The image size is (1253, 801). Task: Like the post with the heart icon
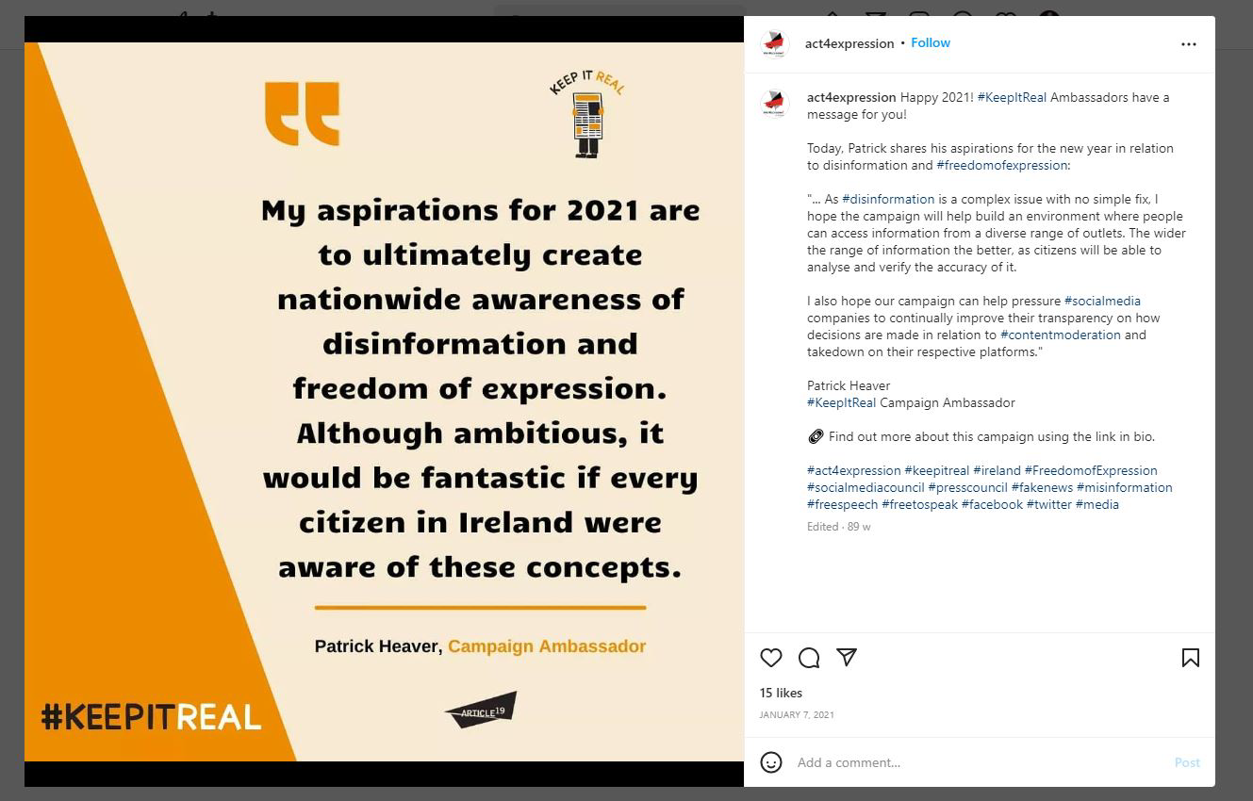tap(771, 658)
